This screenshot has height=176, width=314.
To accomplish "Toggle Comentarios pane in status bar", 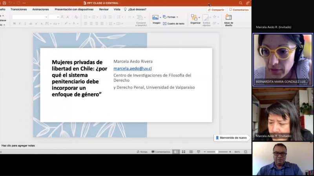I will pos(161,152).
